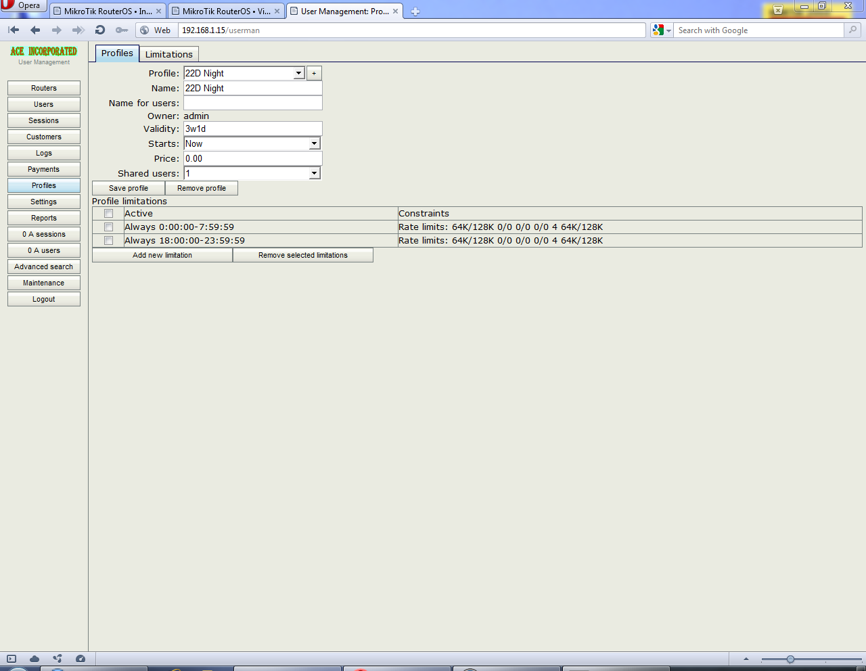866x671 pixels.
Task: Go forward using the forward arrow
Action: [57, 30]
